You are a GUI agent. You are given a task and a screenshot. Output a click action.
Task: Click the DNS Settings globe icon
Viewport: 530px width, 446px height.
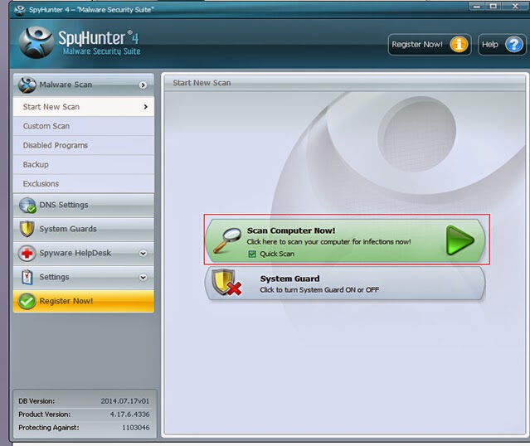point(27,205)
